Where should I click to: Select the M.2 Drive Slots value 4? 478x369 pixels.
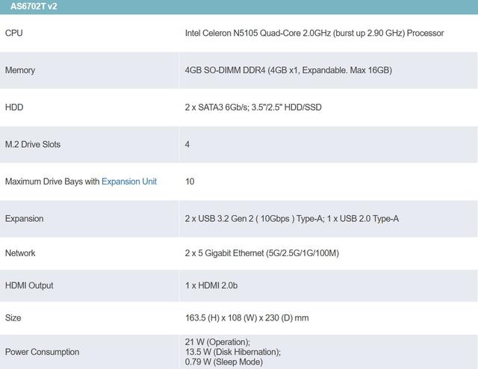187,144
